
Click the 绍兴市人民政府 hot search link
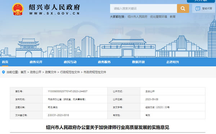(138, 17)
